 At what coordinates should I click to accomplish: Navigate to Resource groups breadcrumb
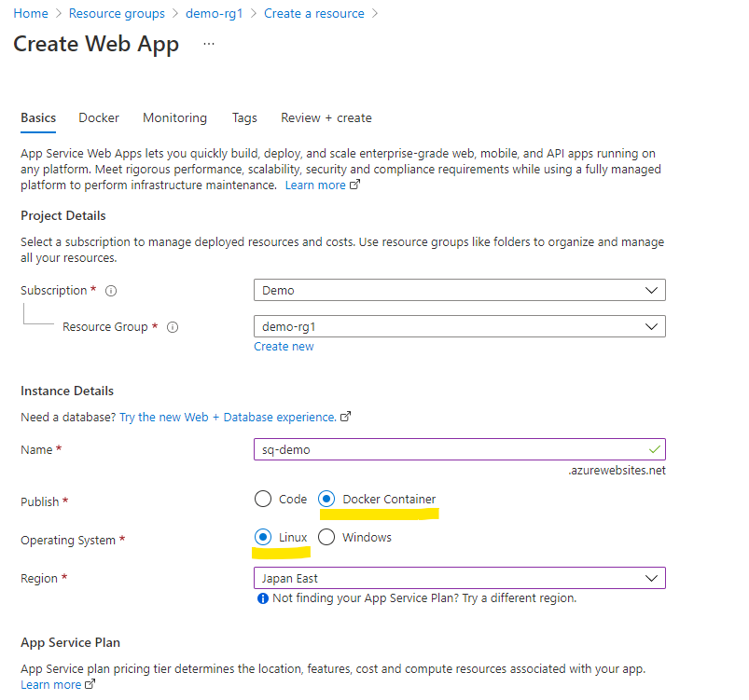pyautogui.click(x=117, y=14)
